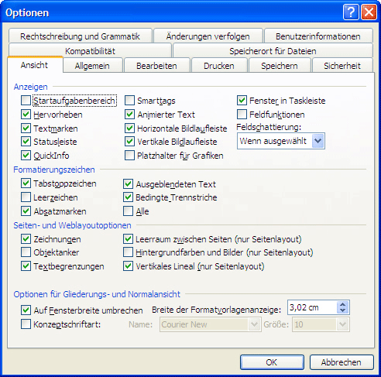This screenshot has height=377, width=381.
Task: Check the Alle formatting marks box
Action: [128, 211]
